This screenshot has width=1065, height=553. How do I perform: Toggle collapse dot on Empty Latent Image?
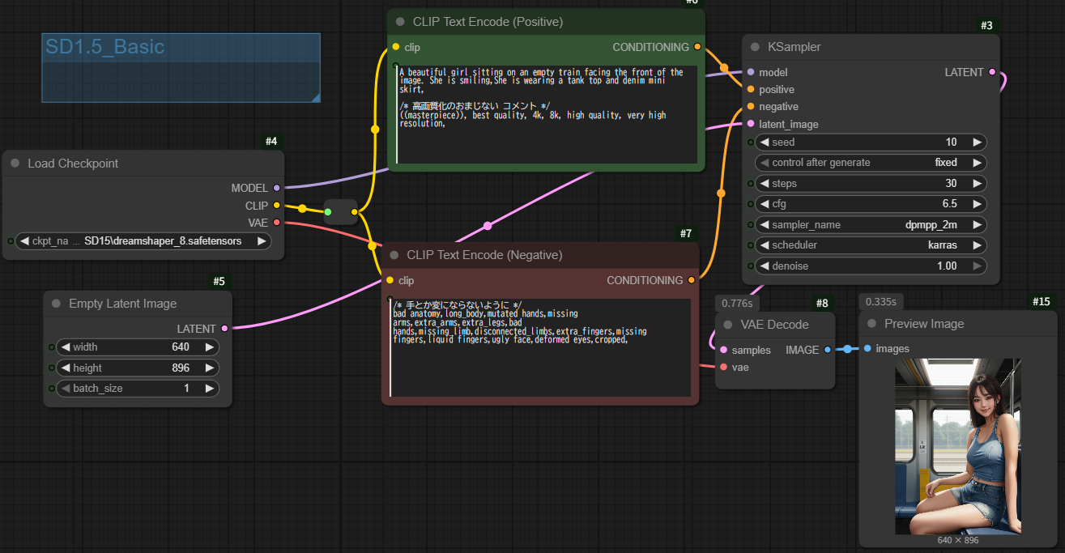(x=57, y=304)
